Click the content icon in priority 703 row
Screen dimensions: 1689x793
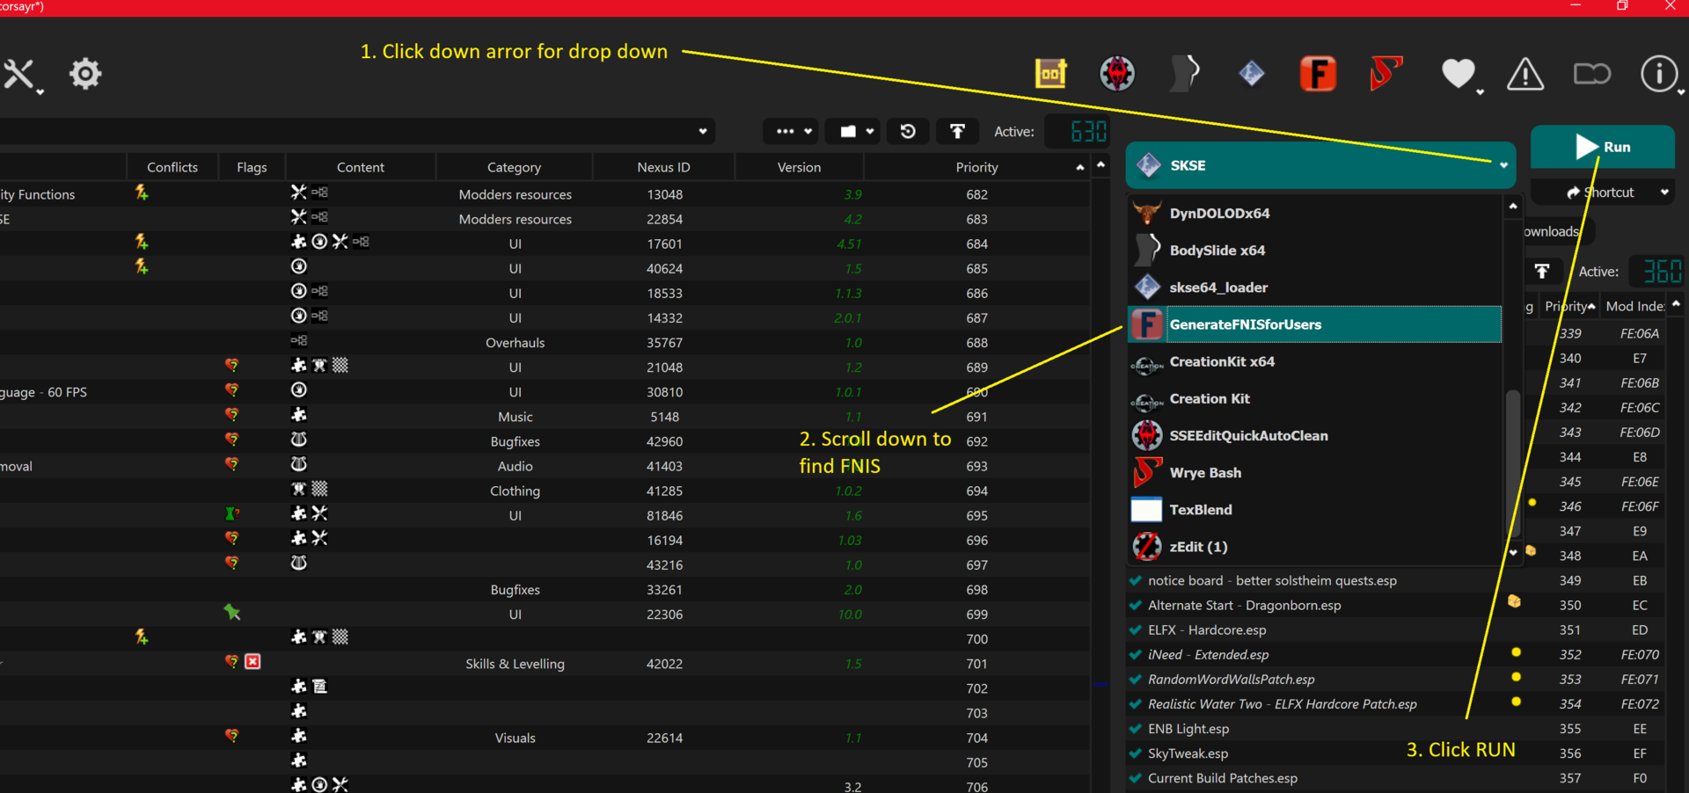299,710
